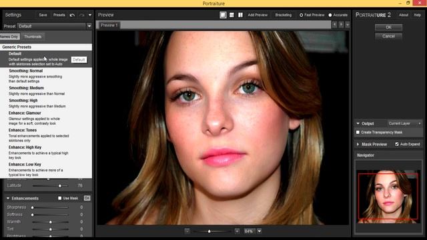Click the Preset dropdown arrow button

click(x=89, y=26)
